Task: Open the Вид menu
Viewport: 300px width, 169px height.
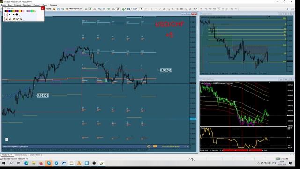Action: (10, 5)
